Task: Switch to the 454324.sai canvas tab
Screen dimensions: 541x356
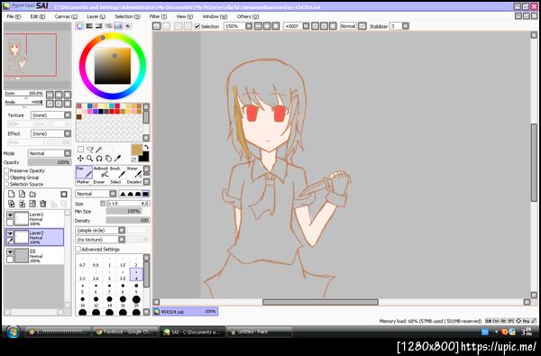Action: click(185, 312)
